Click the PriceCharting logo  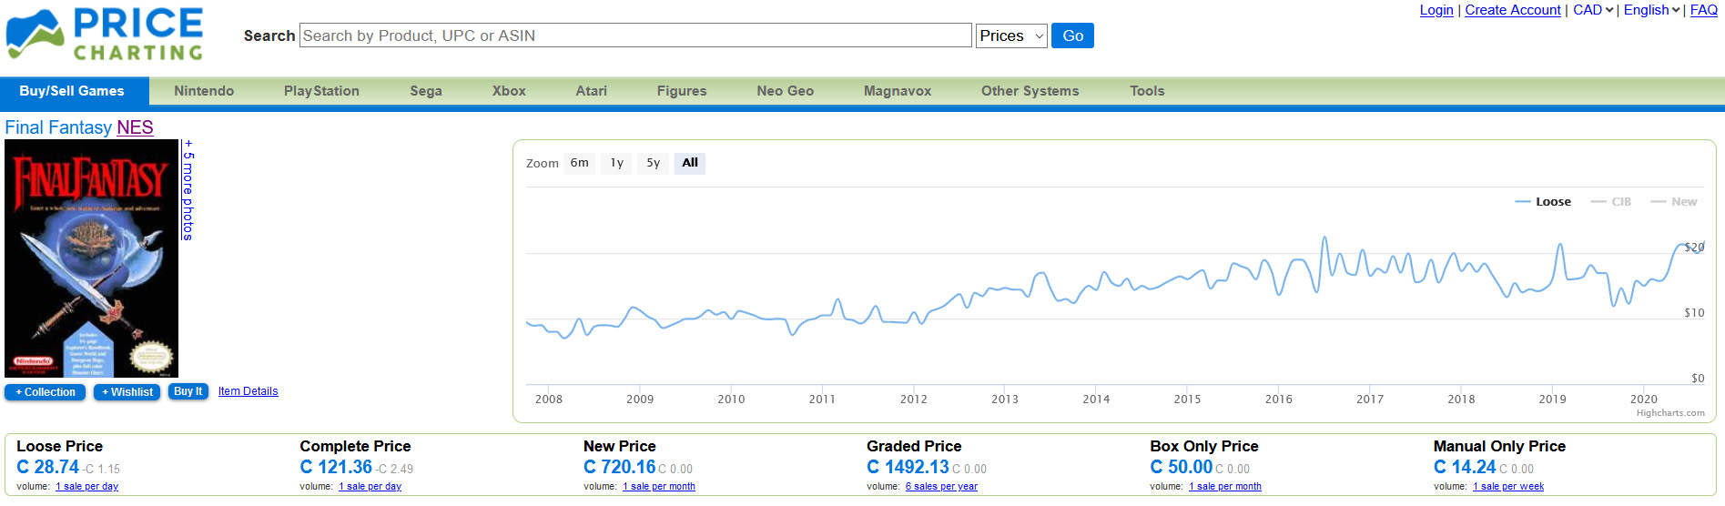(105, 35)
